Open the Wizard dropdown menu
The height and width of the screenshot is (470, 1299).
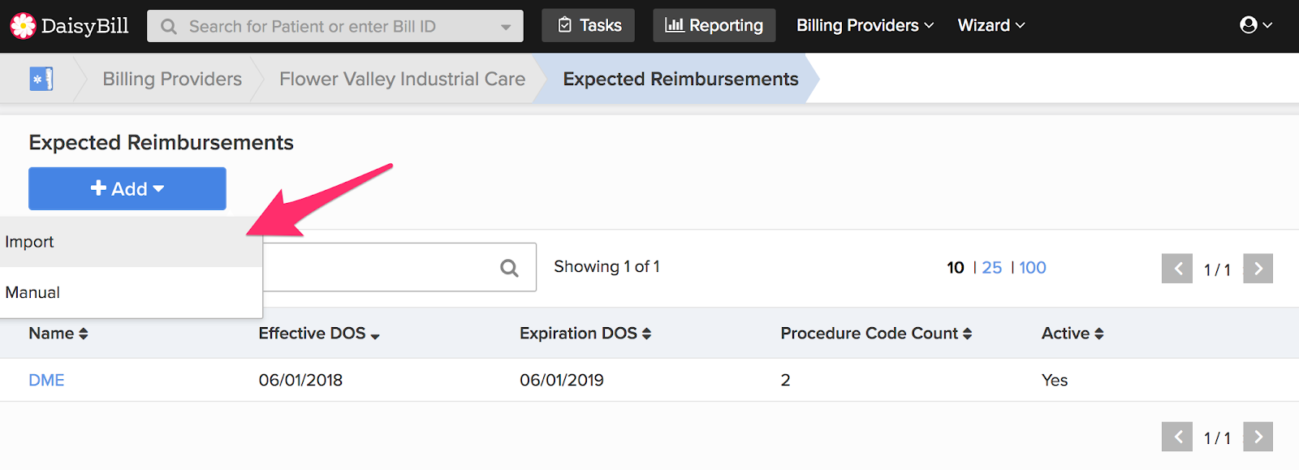(991, 25)
